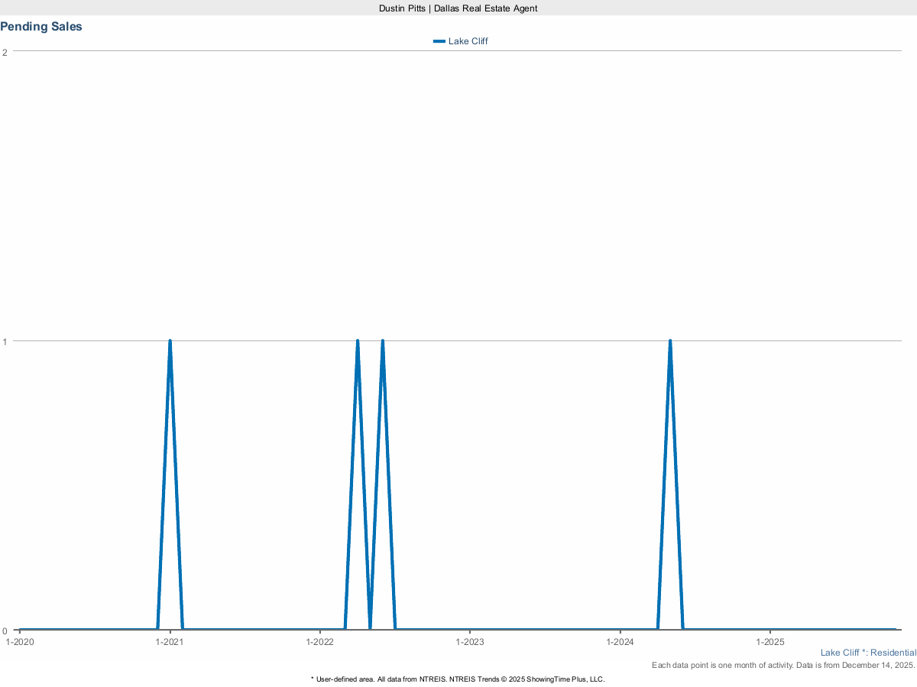Click the Pending Sales chart title
Screen dimensions: 917x687
[x=41, y=27]
